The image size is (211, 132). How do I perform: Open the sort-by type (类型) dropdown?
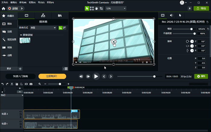click(43, 28)
